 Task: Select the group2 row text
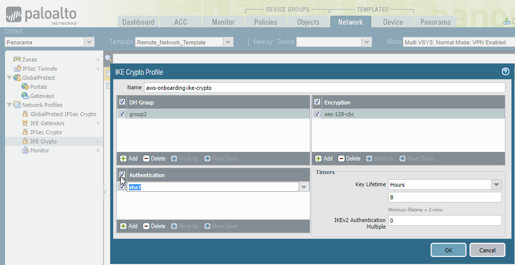[x=138, y=114]
